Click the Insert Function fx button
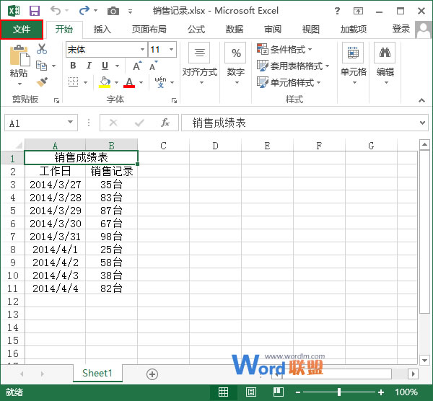Screen dimensions: 433x401 click(165, 123)
